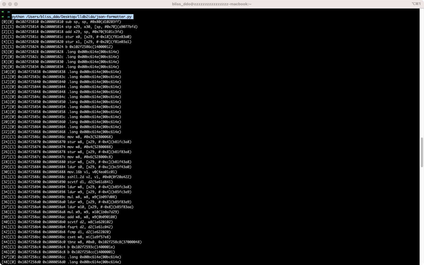Viewport: 424px width, 265px height.
Task: Click the mov w8, #0x6 line
Action: pyautogui.click(x=57, y=157)
